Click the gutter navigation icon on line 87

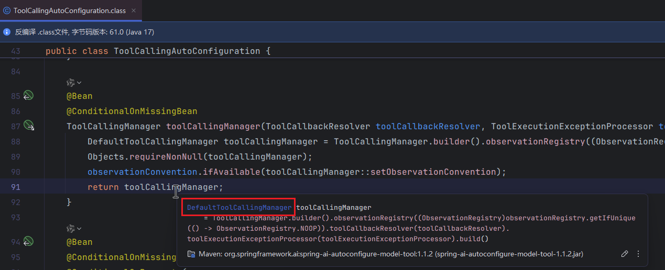(x=29, y=126)
